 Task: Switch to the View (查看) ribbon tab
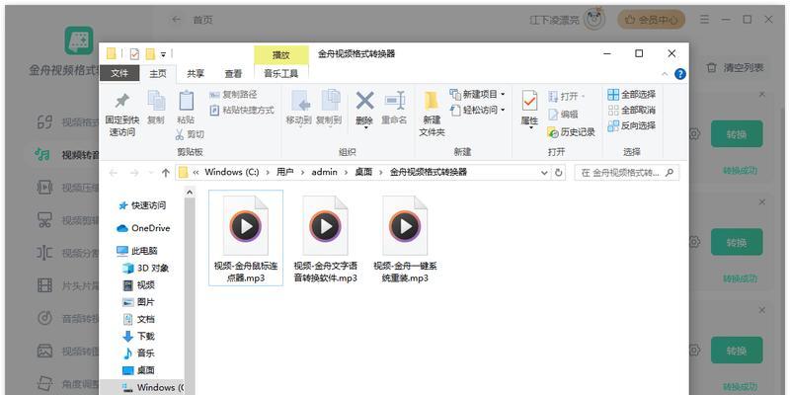pyautogui.click(x=233, y=73)
